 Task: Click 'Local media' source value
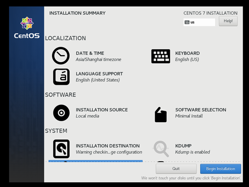click(88, 116)
